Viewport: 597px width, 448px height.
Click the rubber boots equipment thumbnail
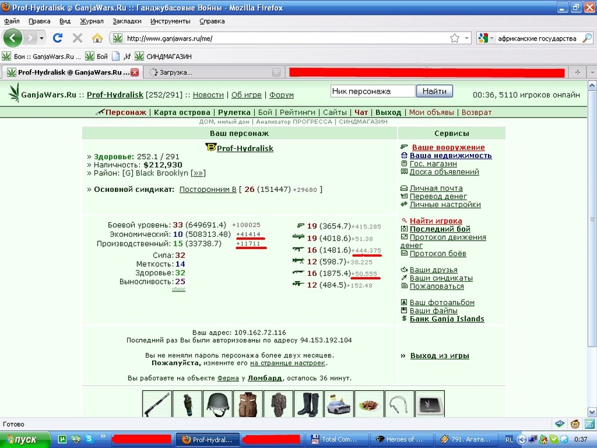(308, 404)
